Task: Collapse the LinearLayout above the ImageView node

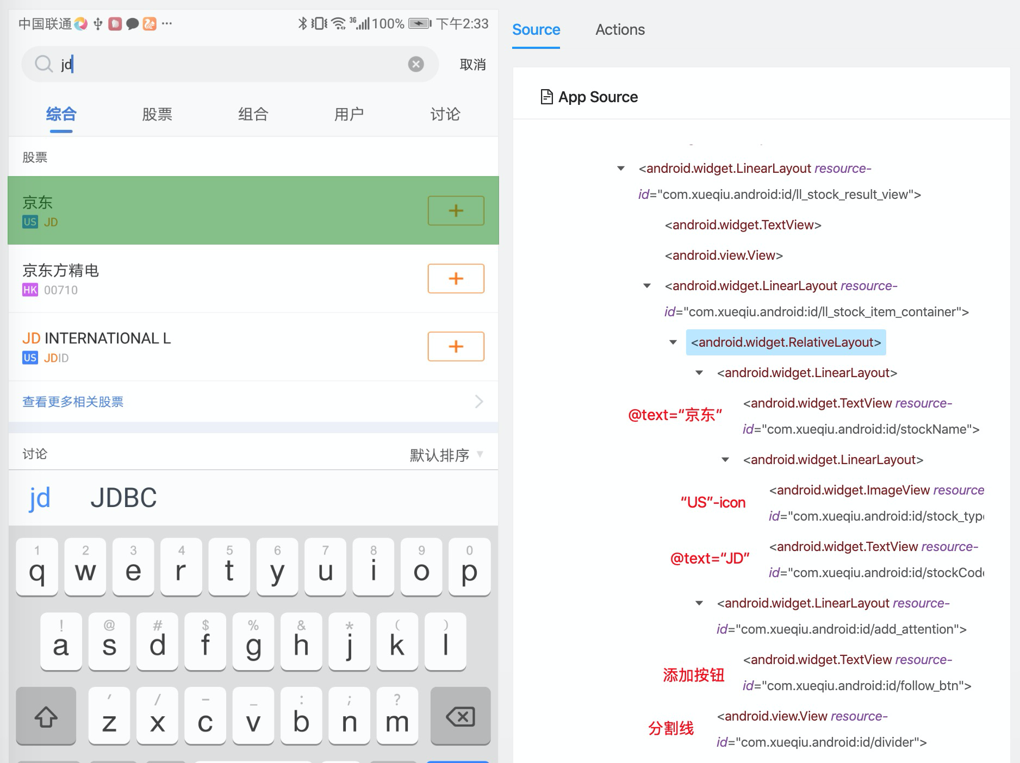Action: [725, 460]
